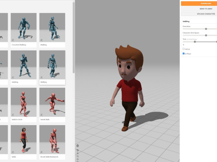The height and width of the screenshot is (162, 217).
Task: Click the motion icon on Crouched Walking card
Action: point(13,40)
